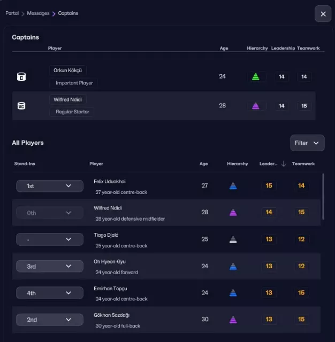Click '30 year-old full-back' description
335x342 pixels.
[x=118, y=326]
